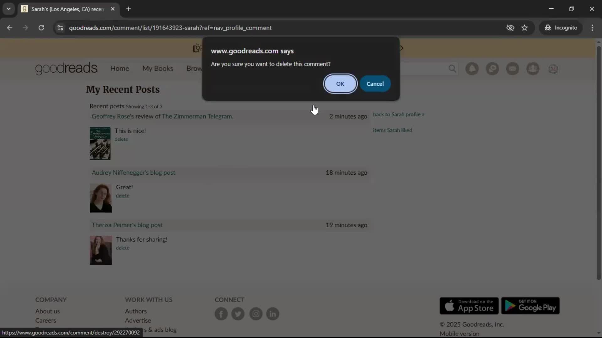602x338 pixels.
Task: Open the About us footer link
Action: tap(47, 311)
